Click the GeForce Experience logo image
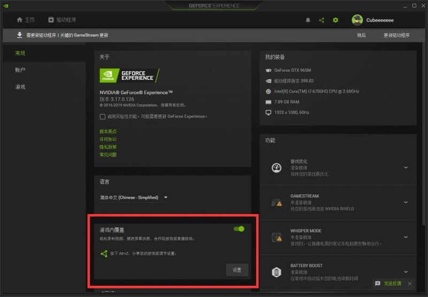The height and width of the screenshot is (297, 428). click(x=129, y=75)
